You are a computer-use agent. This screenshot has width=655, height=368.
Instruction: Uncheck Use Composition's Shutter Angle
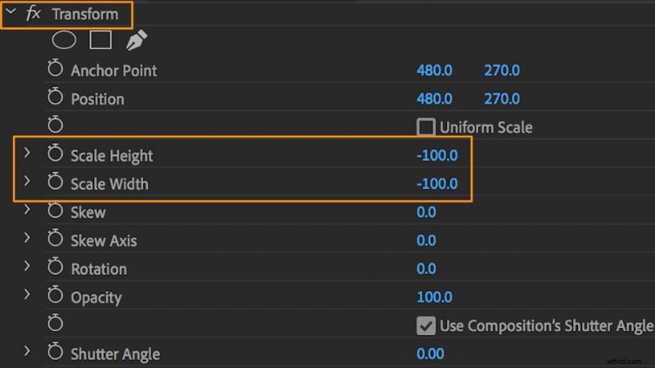(426, 325)
